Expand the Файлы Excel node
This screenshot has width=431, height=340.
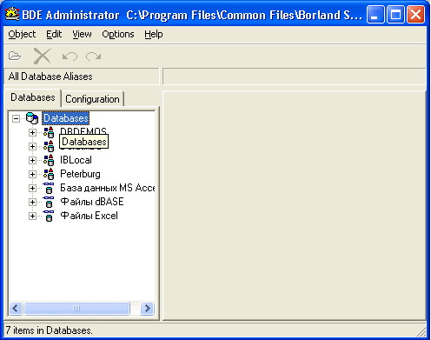click(x=32, y=216)
